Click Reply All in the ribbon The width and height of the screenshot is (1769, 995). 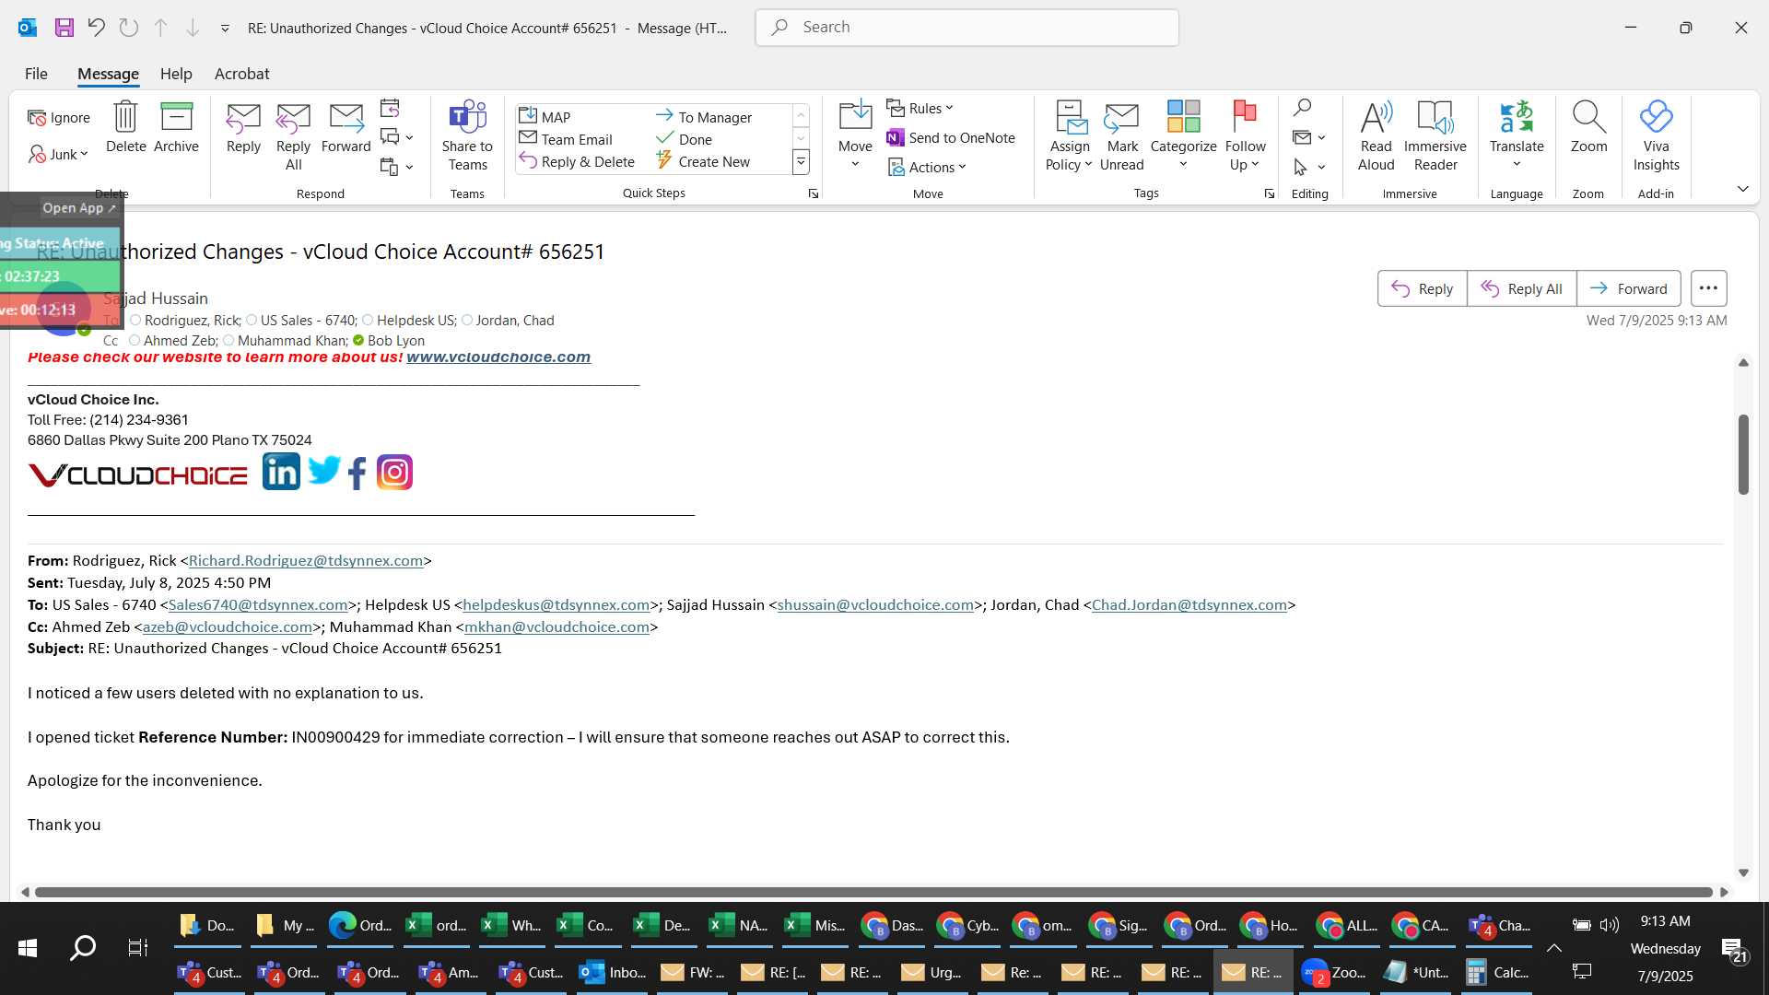pyautogui.click(x=293, y=135)
